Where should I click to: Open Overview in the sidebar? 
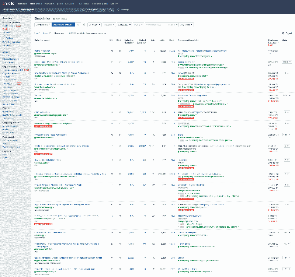coord(7,18)
